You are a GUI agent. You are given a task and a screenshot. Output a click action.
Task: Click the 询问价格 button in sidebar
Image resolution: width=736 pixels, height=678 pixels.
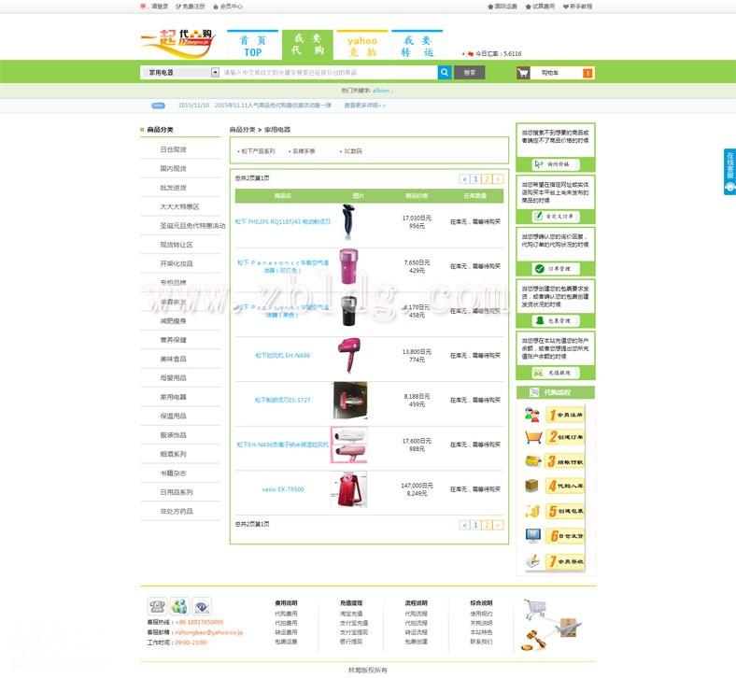[x=557, y=163]
